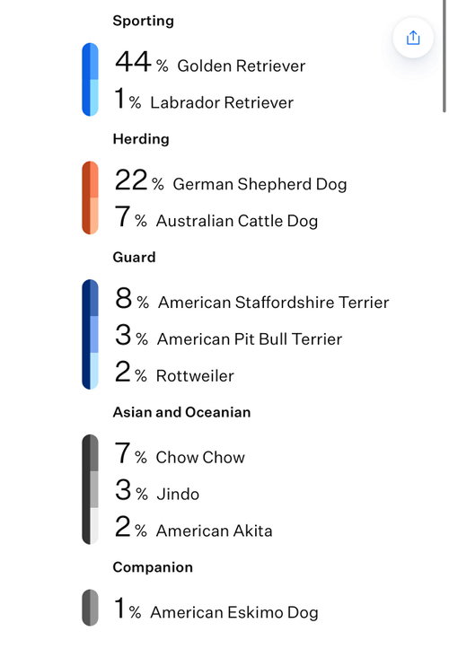Click the gray Asian and Oceanian color bar
449x658 pixels.
pyautogui.click(x=90, y=489)
